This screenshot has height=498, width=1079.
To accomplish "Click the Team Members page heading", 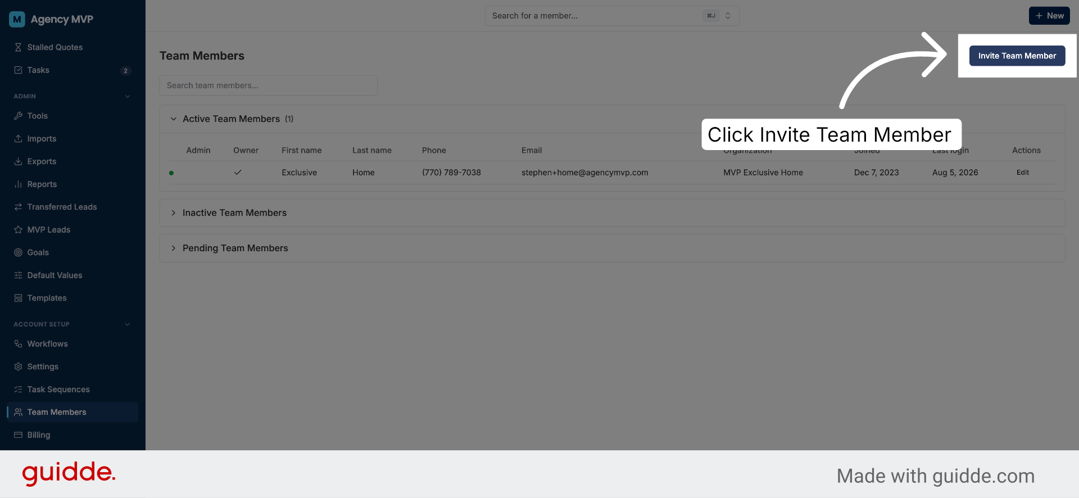I will click(202, 56).
